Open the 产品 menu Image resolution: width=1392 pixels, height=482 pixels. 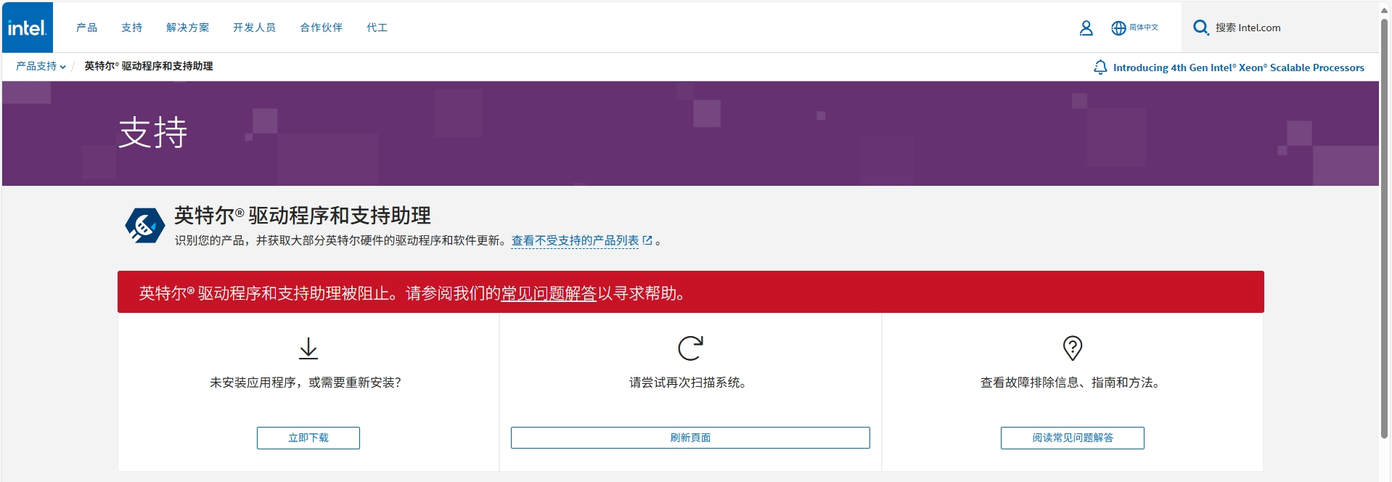pos(86,28)
